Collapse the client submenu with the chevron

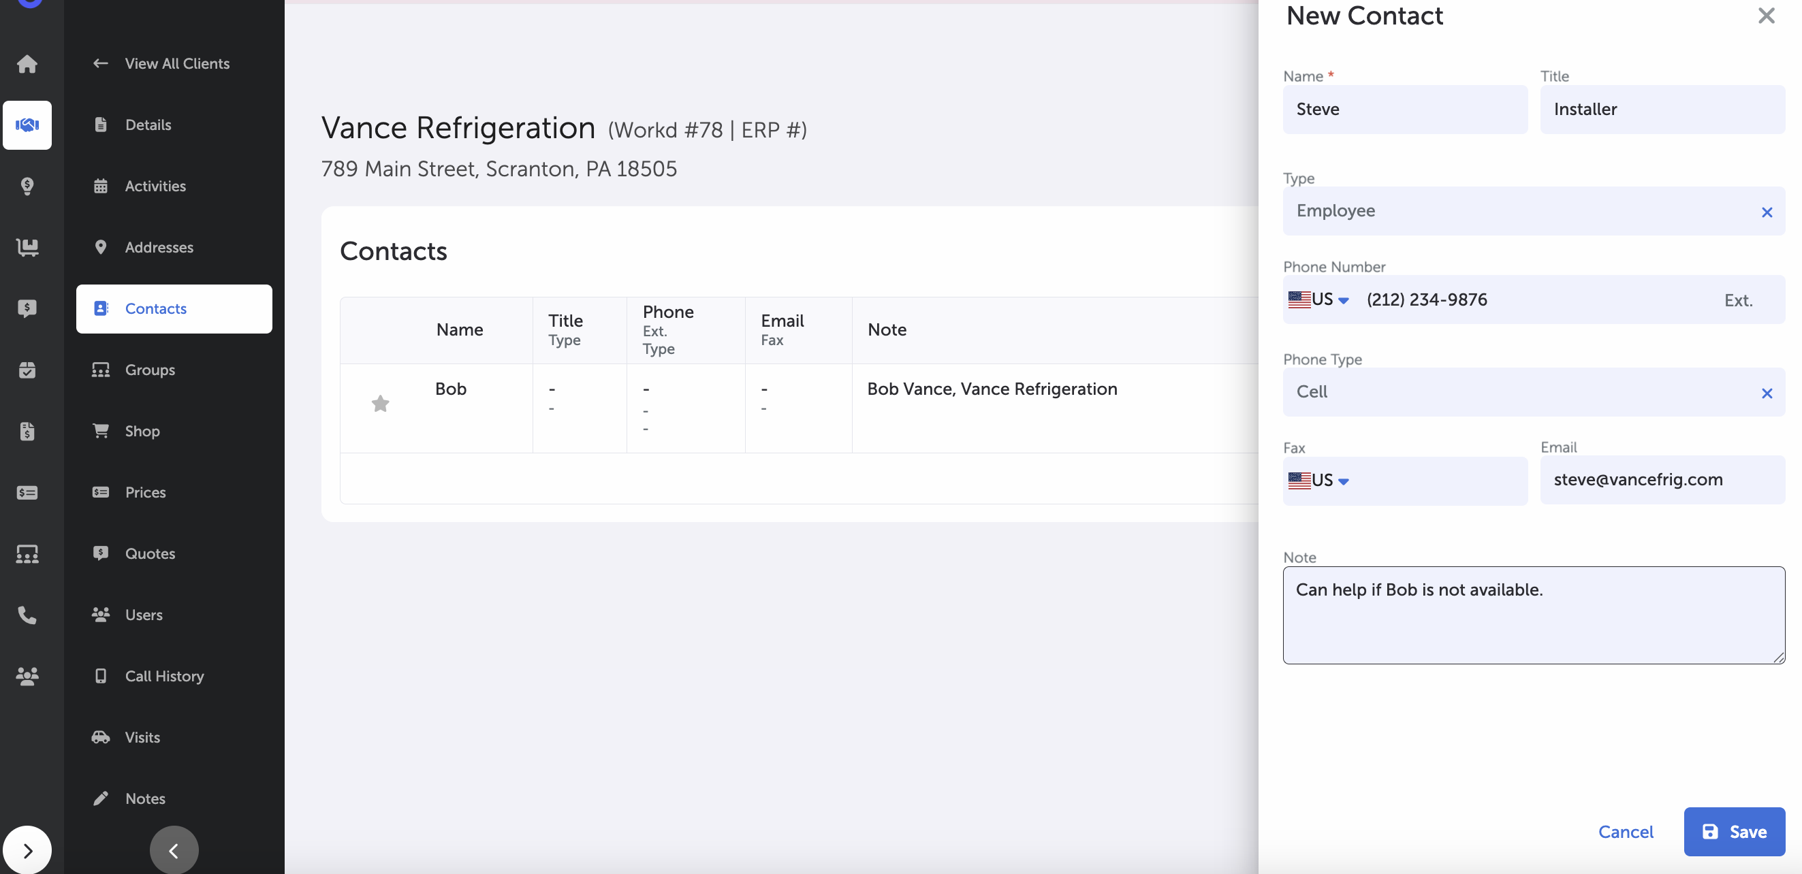click(174, 850)
